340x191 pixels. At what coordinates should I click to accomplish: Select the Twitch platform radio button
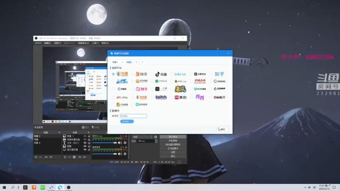[152, 98]
